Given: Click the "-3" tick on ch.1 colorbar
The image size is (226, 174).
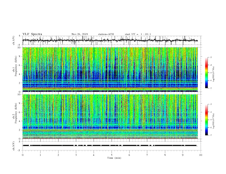Looking at the screenshot, I should (x=210, y=57).
